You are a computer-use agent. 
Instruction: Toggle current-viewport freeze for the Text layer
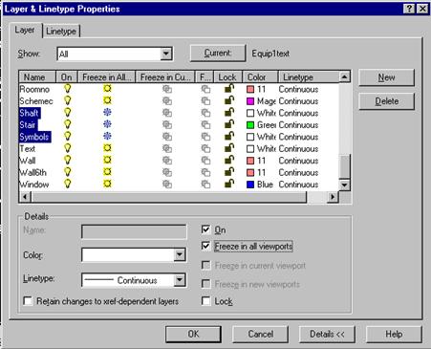tap(167, 148)
